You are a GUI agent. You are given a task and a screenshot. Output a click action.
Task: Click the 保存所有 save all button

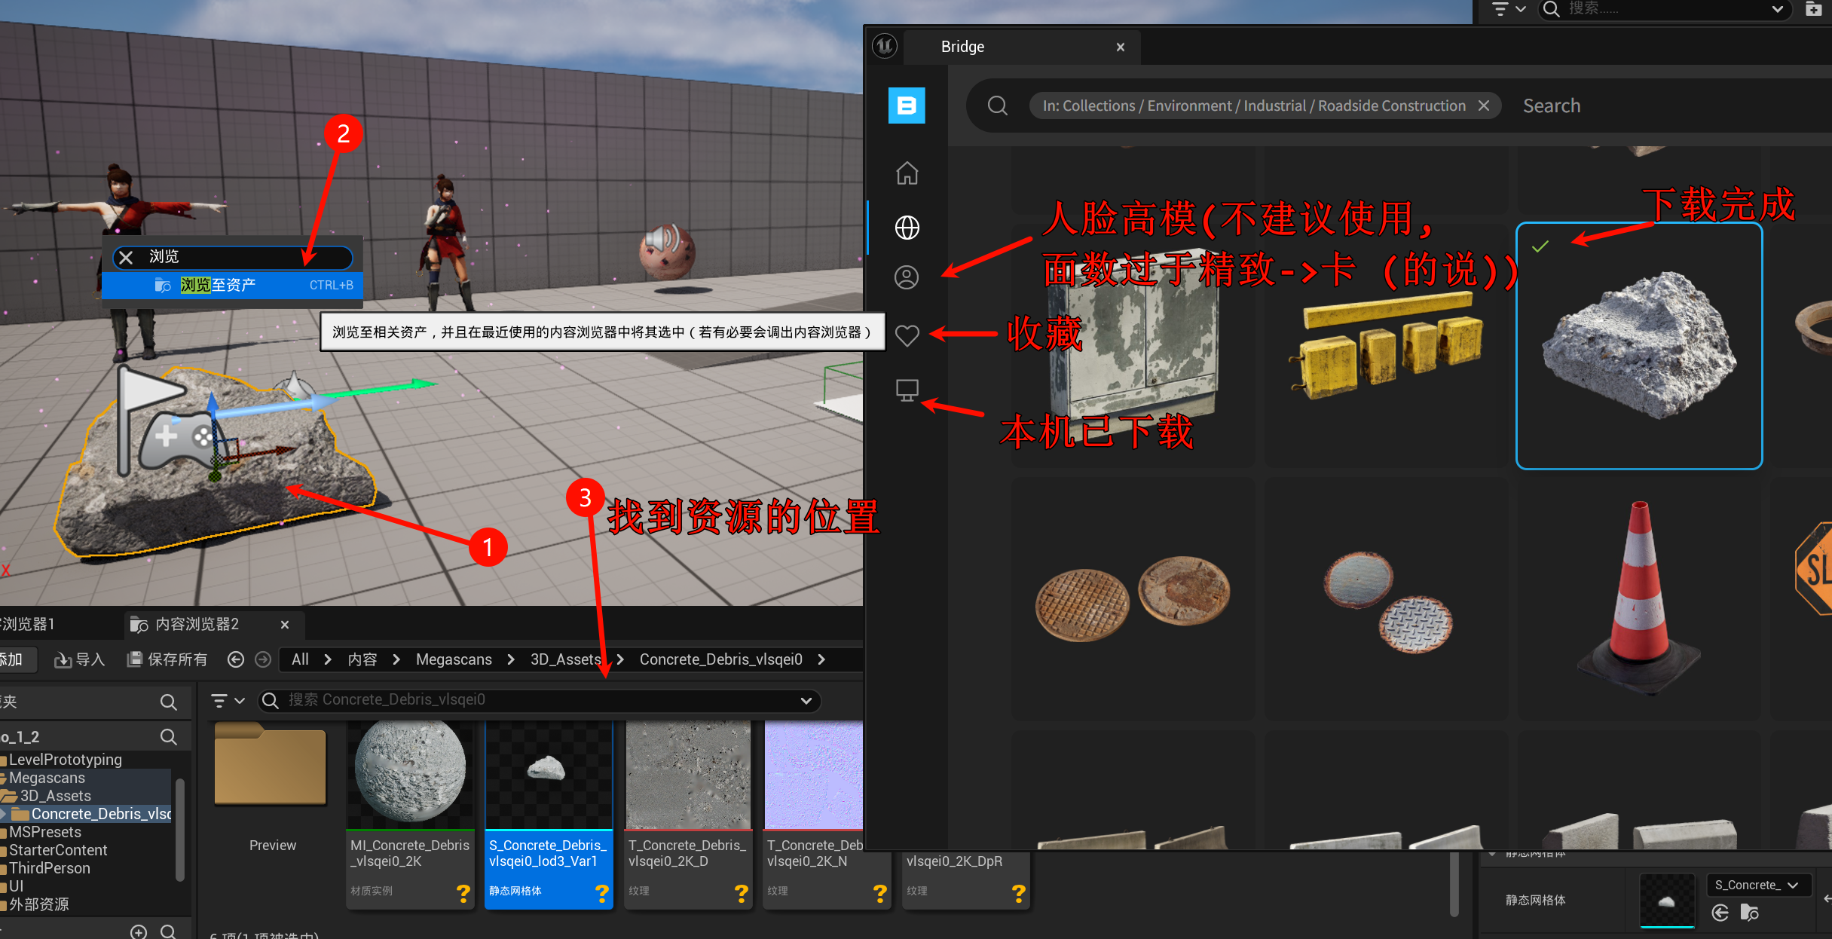pyautogui.click(x=167, y=659)
